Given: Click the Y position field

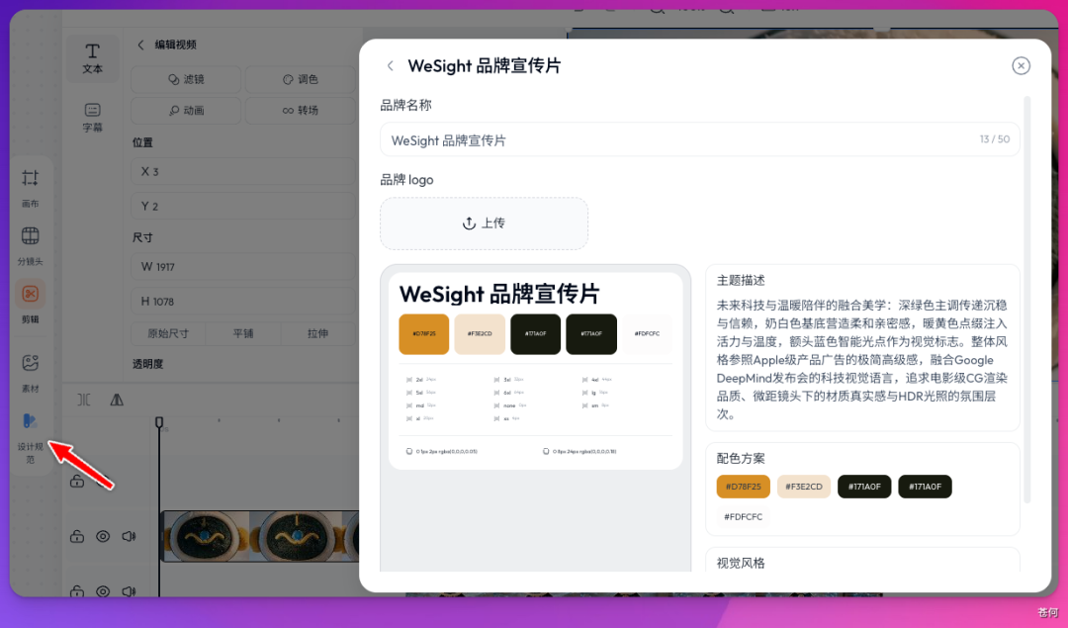Looking at the screenshot, I should (243, 206).
